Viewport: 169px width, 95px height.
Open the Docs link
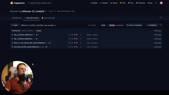(x=131, y=3)
